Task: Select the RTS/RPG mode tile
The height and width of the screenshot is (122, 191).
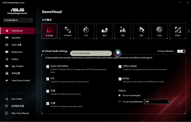Action: click(68, 31)
